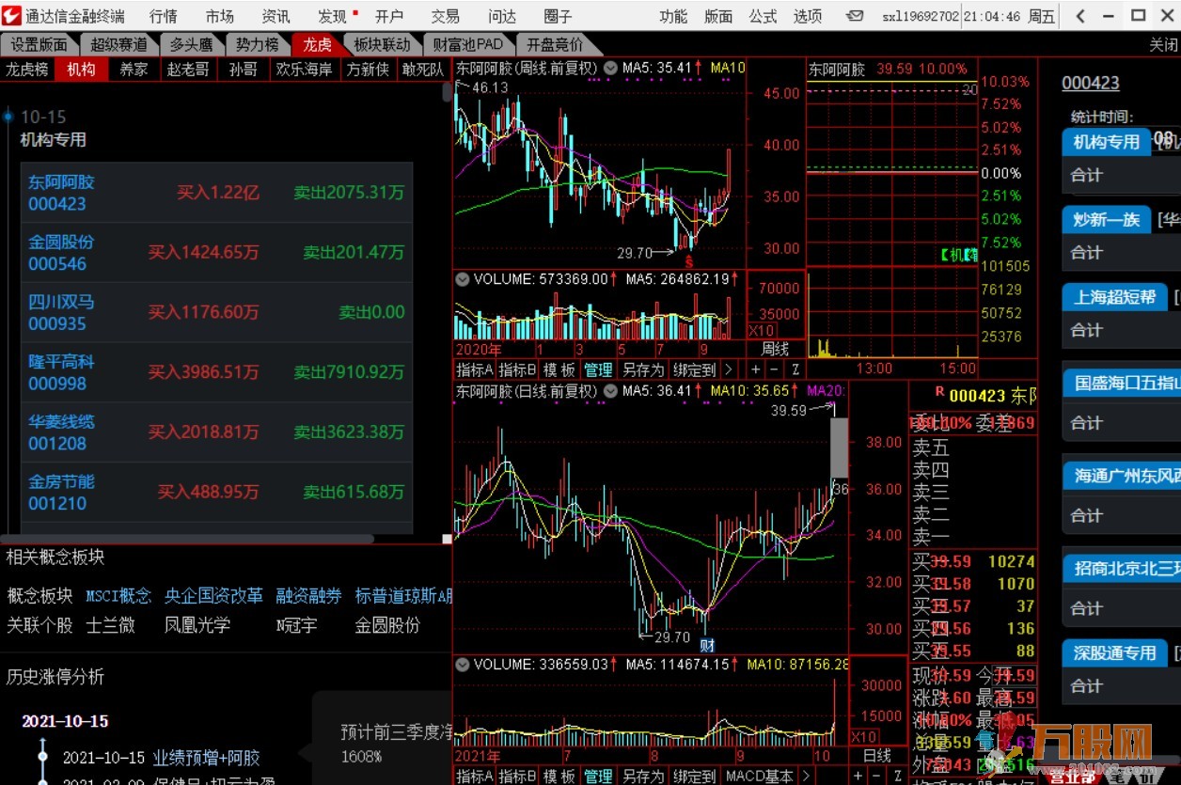
Task: Click 管理 on the daily chart toolbar
Action: pos(598,777)
